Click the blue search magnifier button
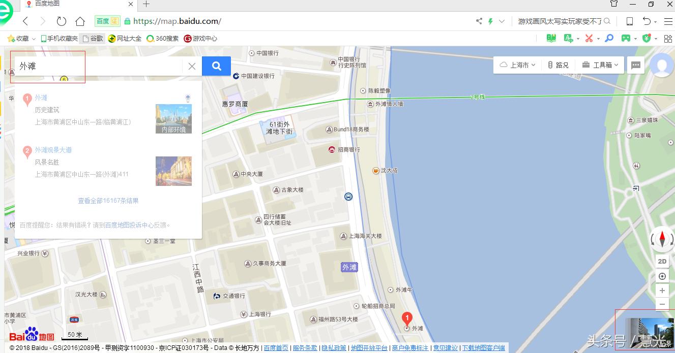The image size is (675, 353). pyautogui.click(x=216, y=66)
